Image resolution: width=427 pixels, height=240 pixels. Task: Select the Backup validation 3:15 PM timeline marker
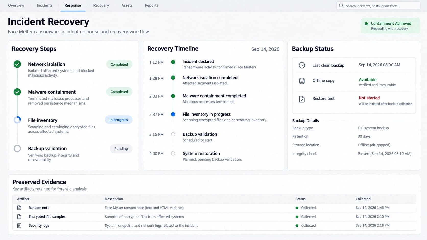click(x=173, y=134)
